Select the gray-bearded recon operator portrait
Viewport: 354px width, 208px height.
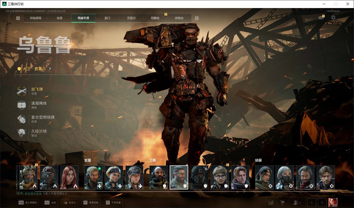point(305,177)
